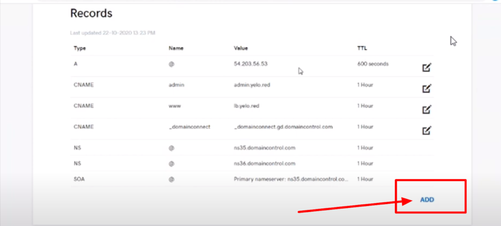
Task: Edit the A record with the pencil icon
Action: (427, 67)
